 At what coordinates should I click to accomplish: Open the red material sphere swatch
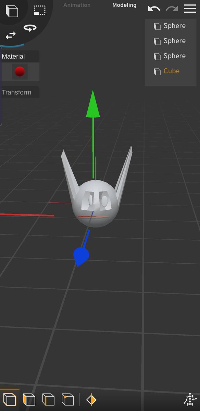click(x=20, y=72)
